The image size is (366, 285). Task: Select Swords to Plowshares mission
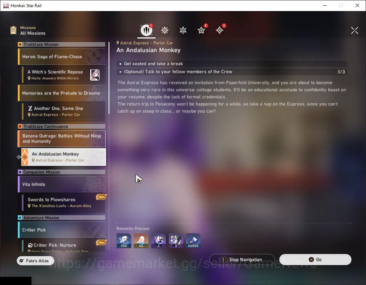[63, 202]
